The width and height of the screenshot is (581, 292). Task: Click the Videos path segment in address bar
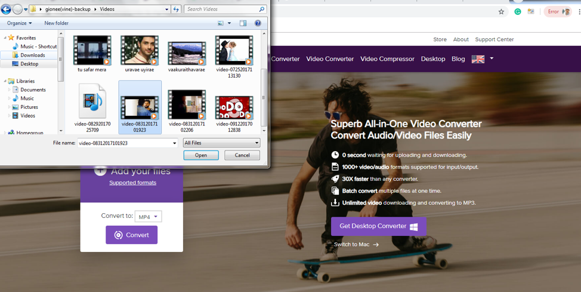click(107, 10)
